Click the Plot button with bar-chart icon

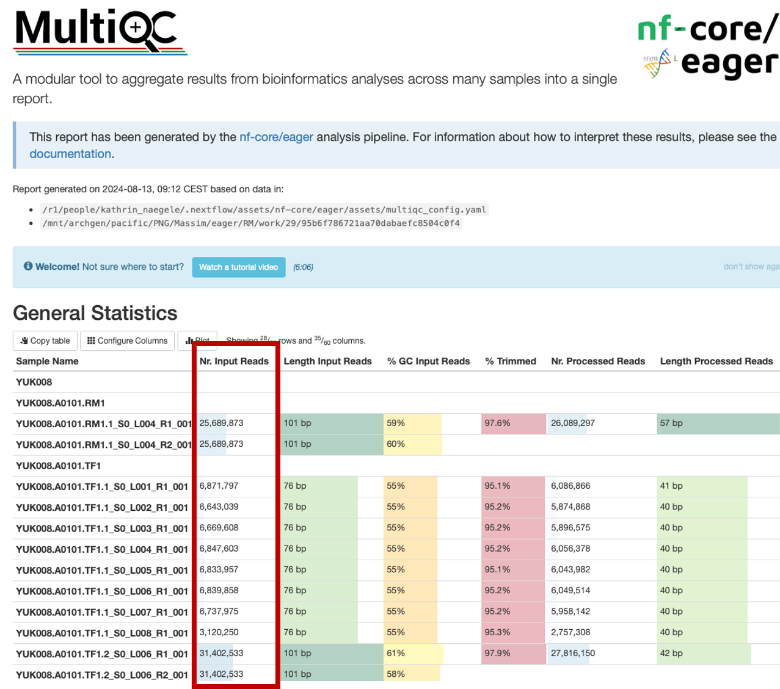pyautogui.click(x=186, y=341)
